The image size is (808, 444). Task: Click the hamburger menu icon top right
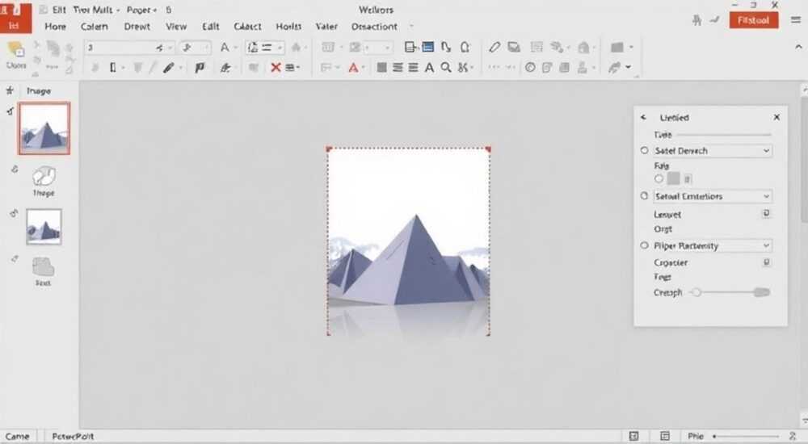point(796,20)
